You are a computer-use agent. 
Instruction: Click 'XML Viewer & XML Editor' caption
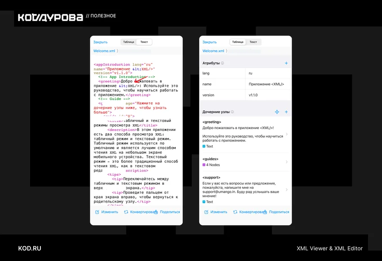click(329, 248)
